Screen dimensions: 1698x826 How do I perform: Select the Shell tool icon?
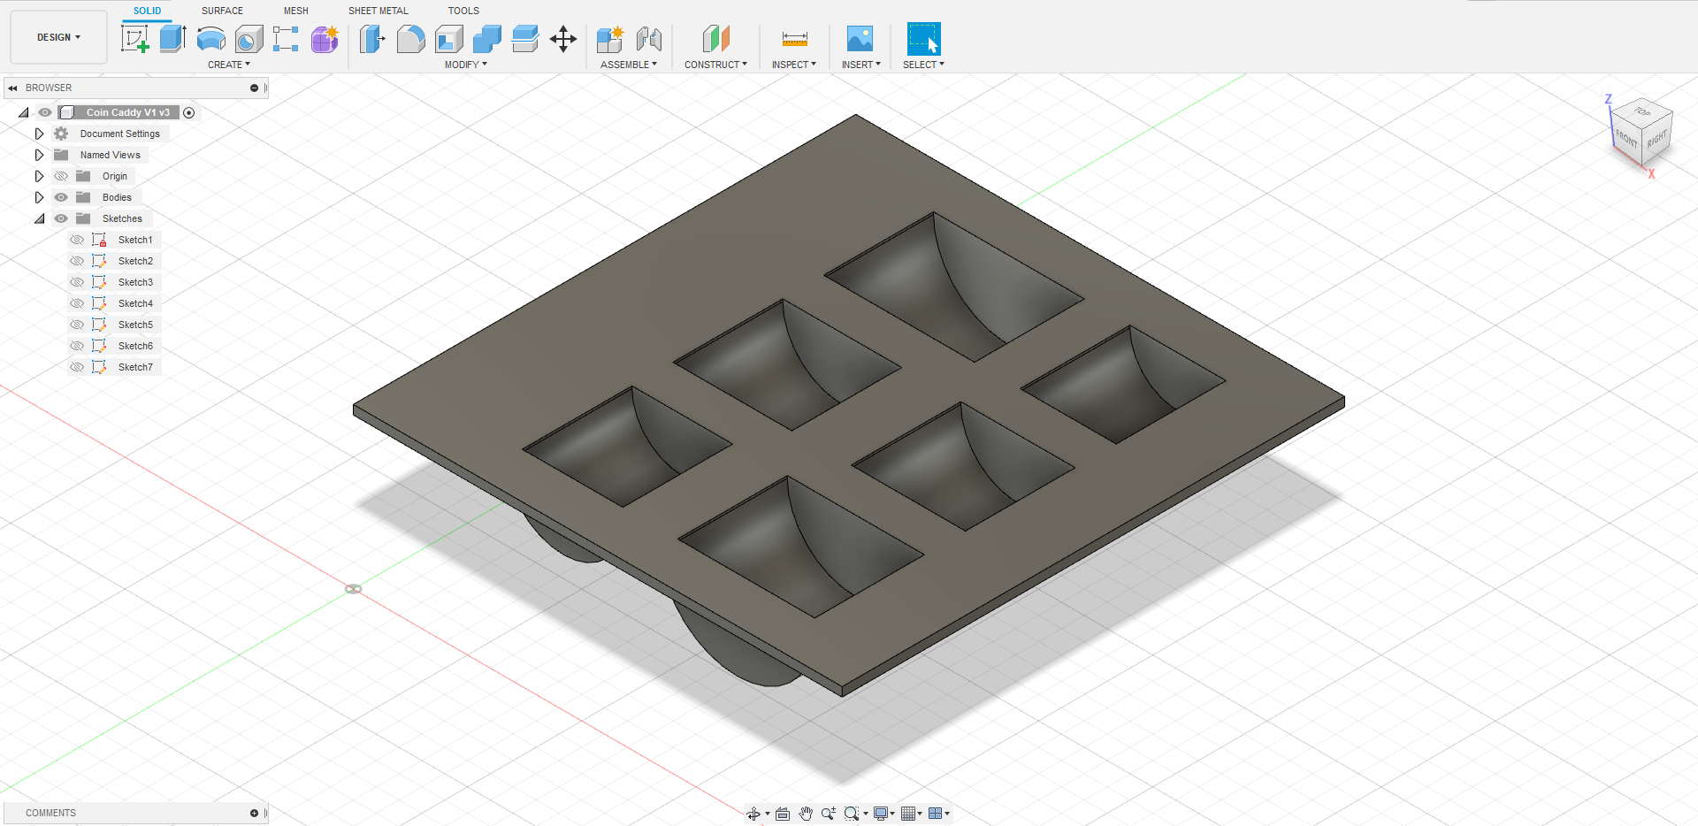tap(448, 39)
